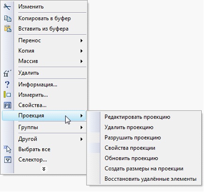Click the select-all cursor icon

(x=8, y=149)
